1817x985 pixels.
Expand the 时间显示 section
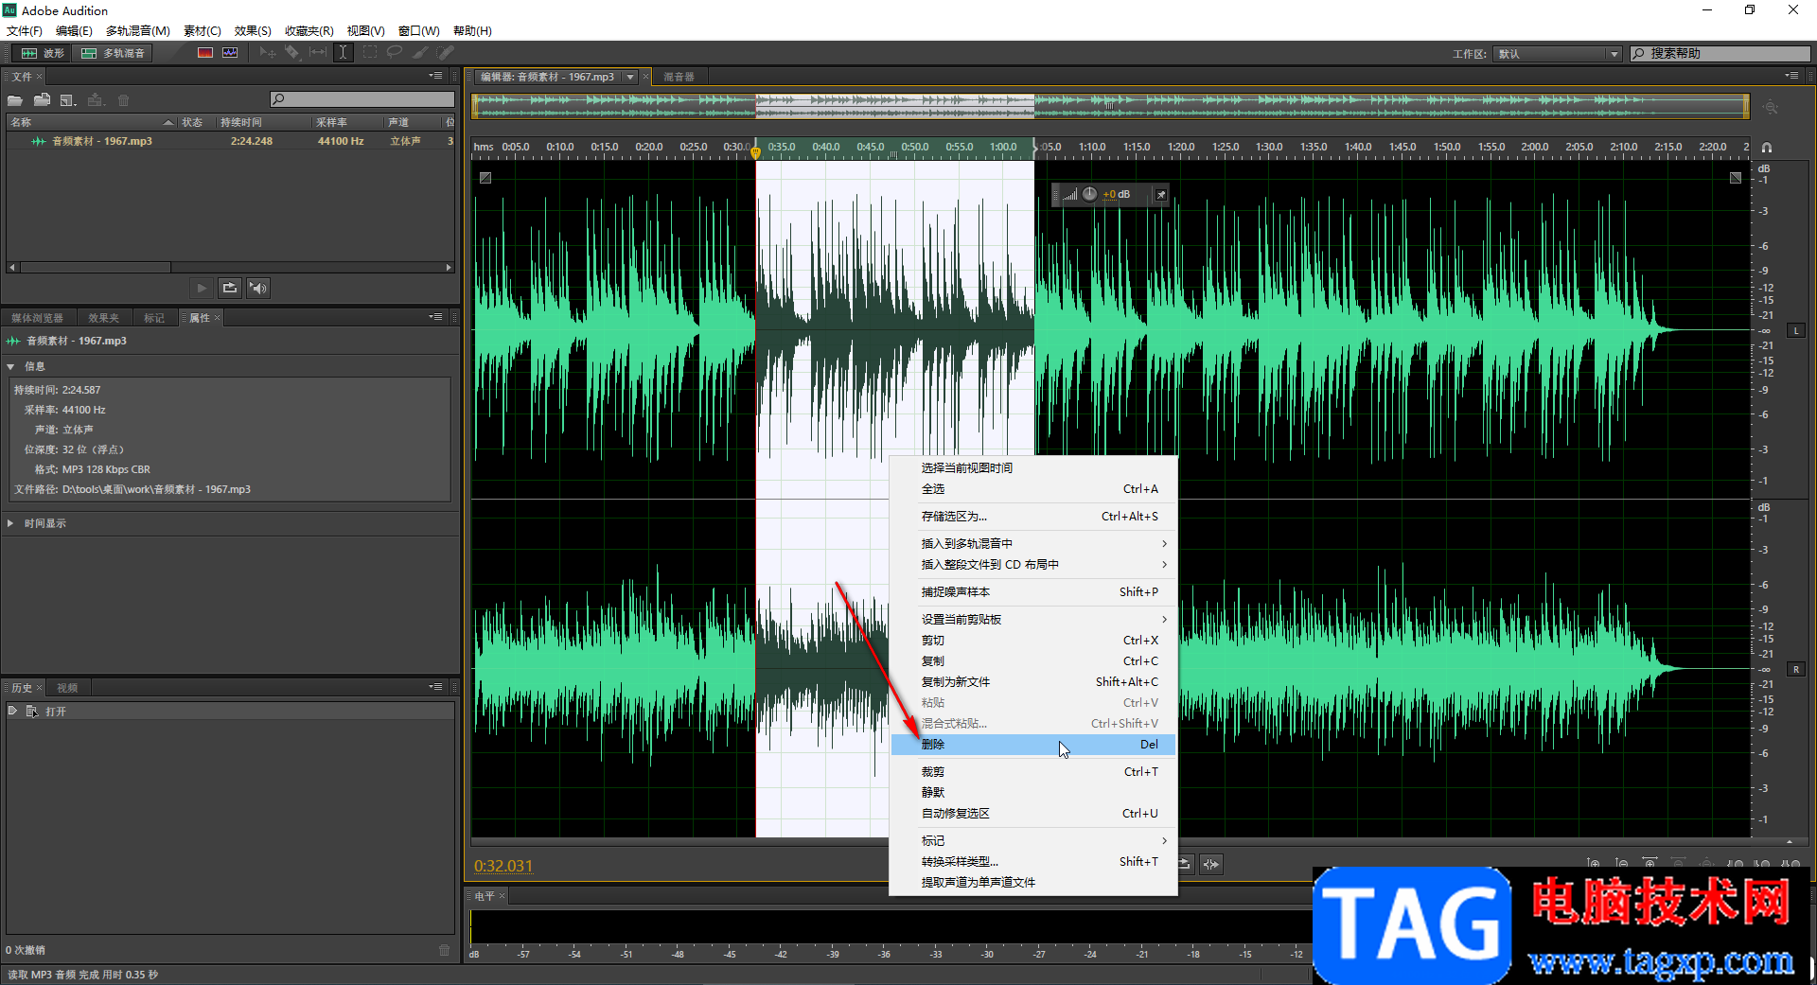[x=10, y=523]
